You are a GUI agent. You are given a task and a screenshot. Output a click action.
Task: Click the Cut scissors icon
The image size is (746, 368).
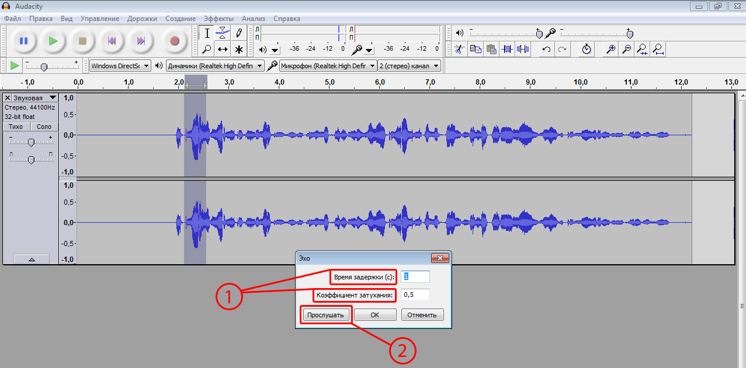tap(460, 49)
